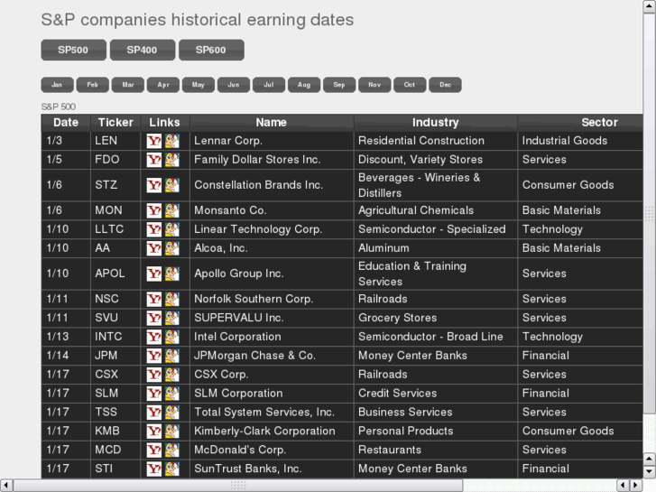Filter earnings by Apr
656x492 pixels.
pos(163,85)
